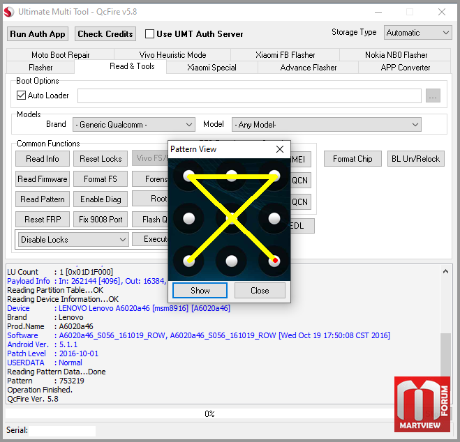Image resolution: width=460 pixels, height=442 pixels.
Task: Click the Enable Diag button
Action: point(101,199)
